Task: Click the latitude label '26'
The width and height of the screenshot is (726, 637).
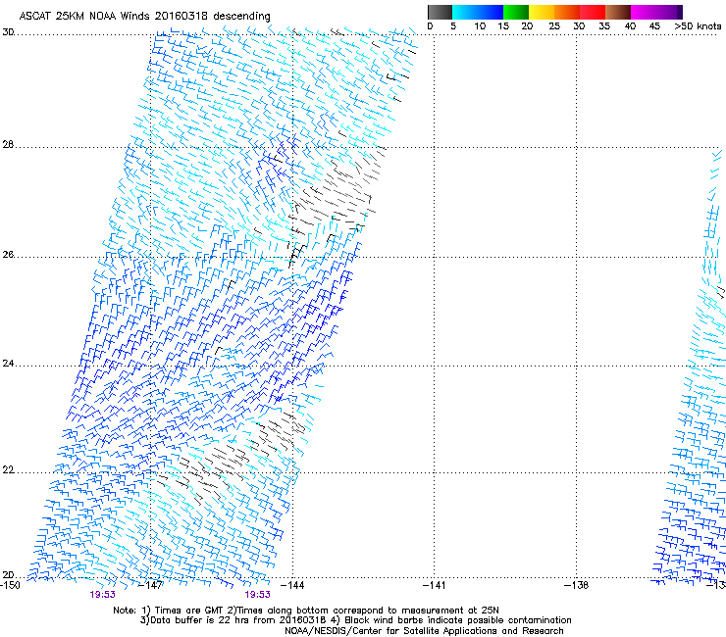Action: click(x=8, y=255)
